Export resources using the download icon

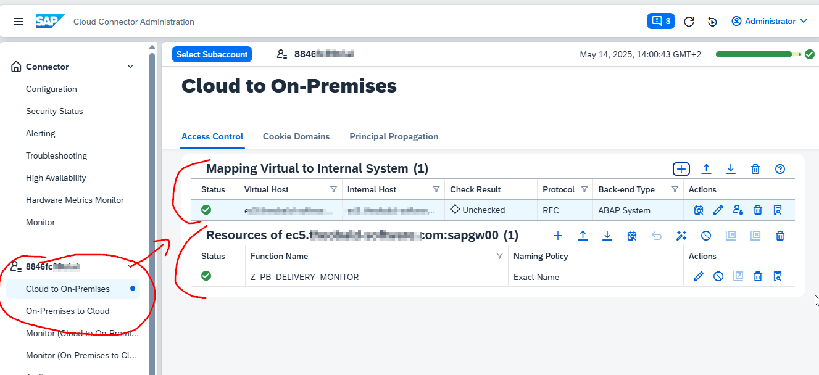tap(607, 236)
